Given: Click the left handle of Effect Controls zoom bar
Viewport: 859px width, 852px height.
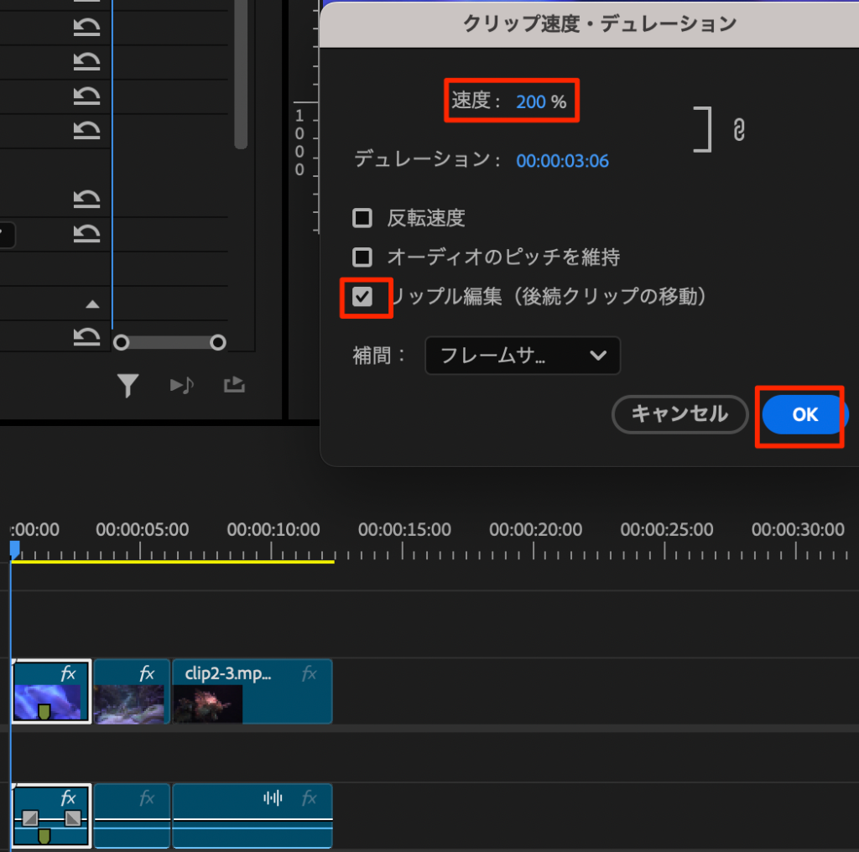Looking at the screenshot, I should 121,342.
